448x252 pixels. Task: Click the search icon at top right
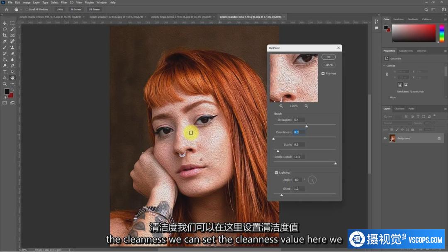pyautogui.click(x=426, y=10)
